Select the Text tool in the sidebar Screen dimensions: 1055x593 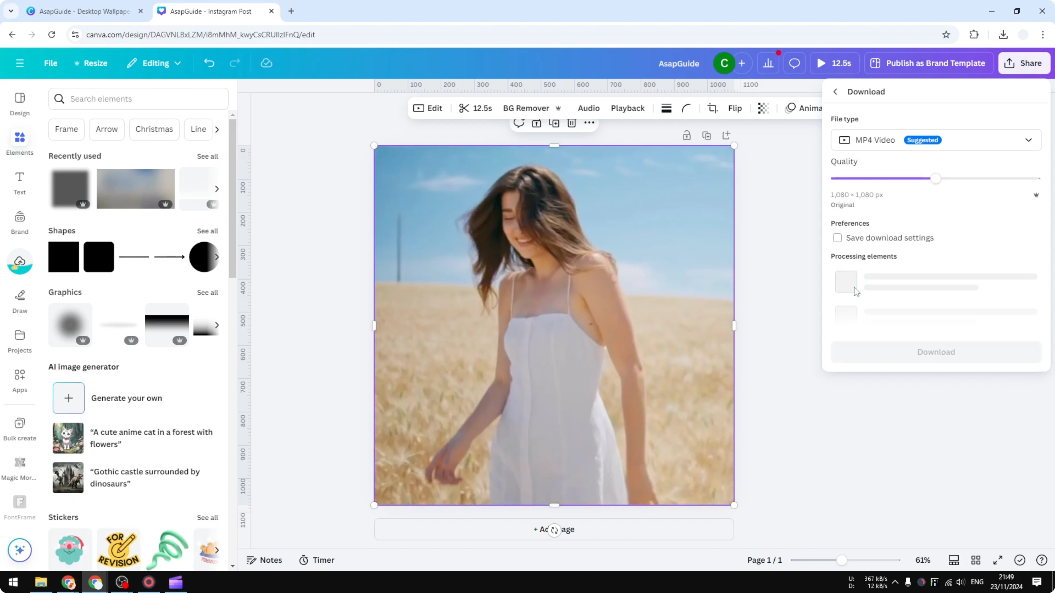tap(19, 182)
